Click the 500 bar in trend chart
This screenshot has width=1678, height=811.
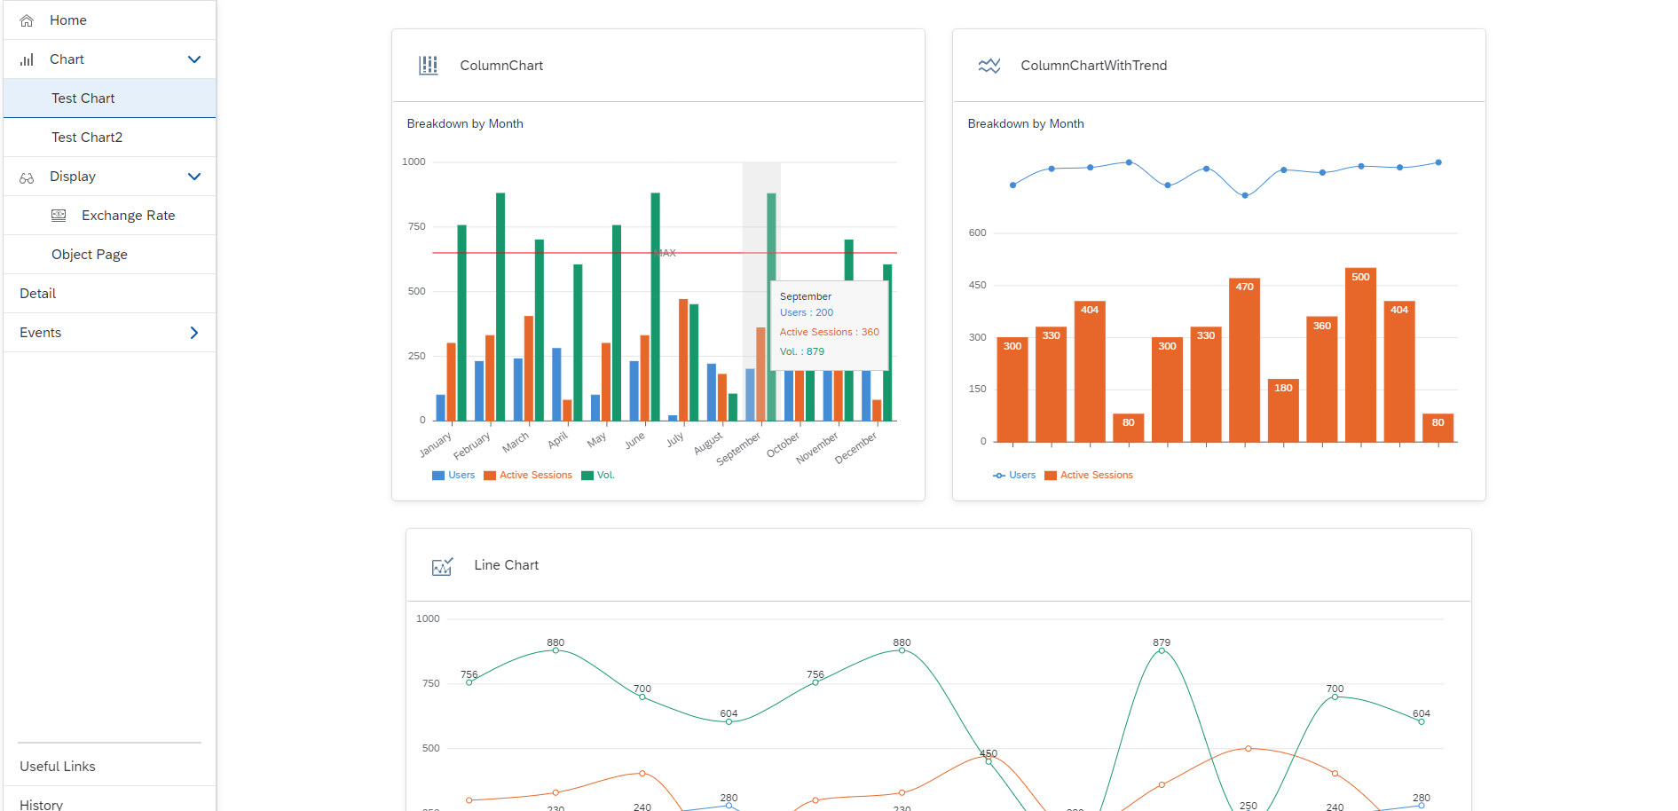click(x=1360, y=355)
